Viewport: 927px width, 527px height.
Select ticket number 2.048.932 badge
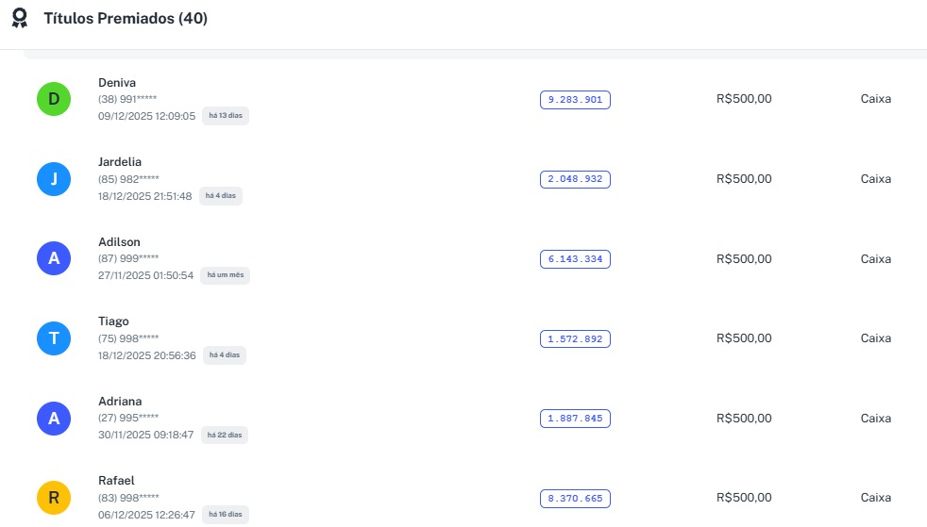click(575, 179)
